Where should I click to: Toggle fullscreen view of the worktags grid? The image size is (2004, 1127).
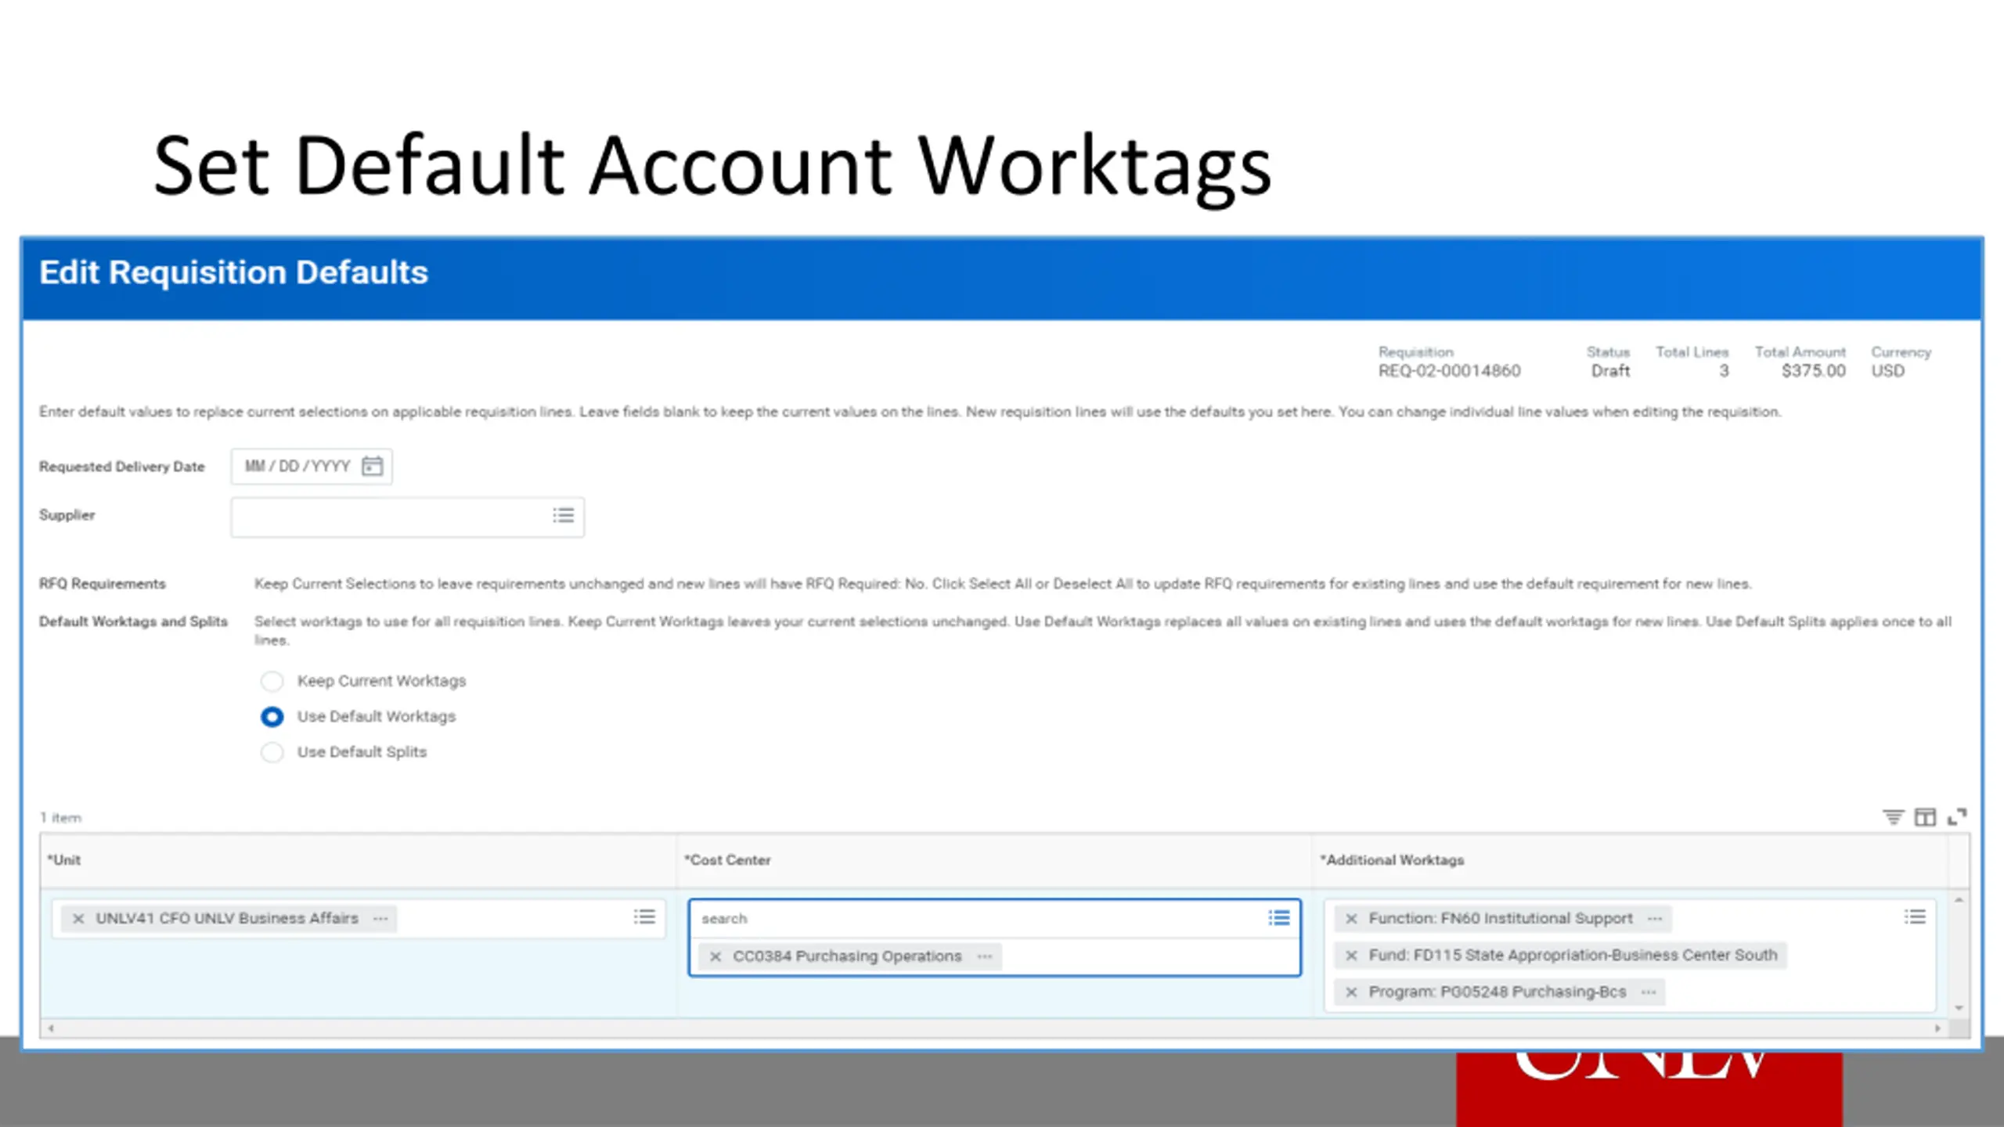(1957, 817)
